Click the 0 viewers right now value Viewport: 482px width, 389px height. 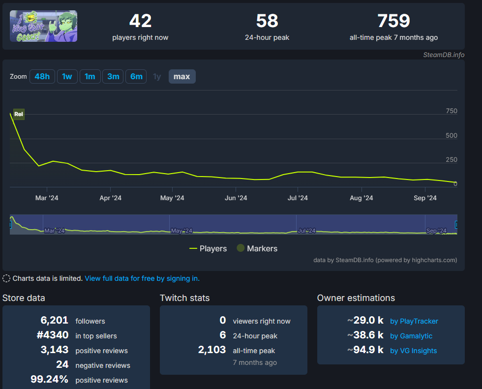pos(223,320)
